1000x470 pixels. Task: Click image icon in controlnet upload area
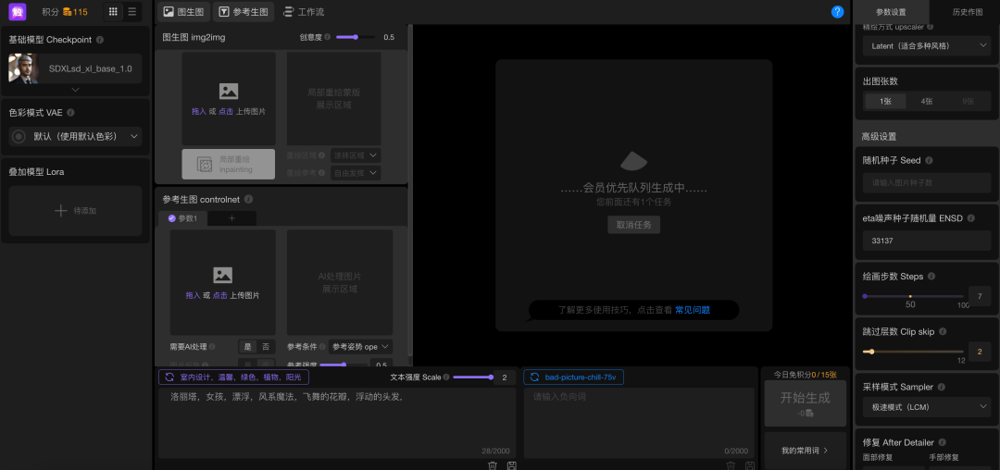(222, 275)
